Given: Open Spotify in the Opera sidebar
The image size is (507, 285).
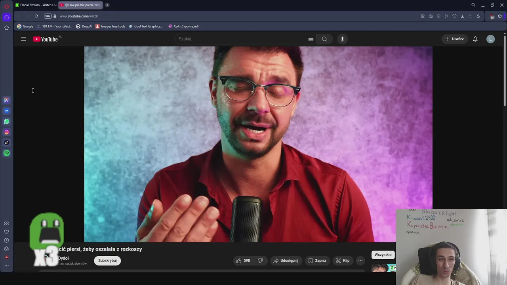Looking at the screenshot, I should 6,153.
